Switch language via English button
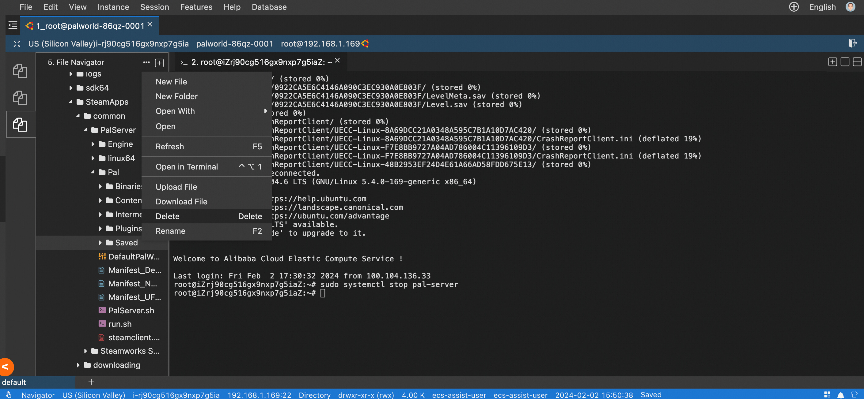 coord(822,7)
